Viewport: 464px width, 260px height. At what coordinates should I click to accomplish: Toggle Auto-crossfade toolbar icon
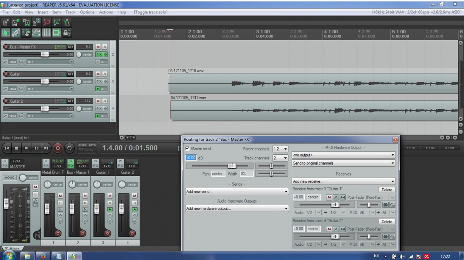click(5, 33)
